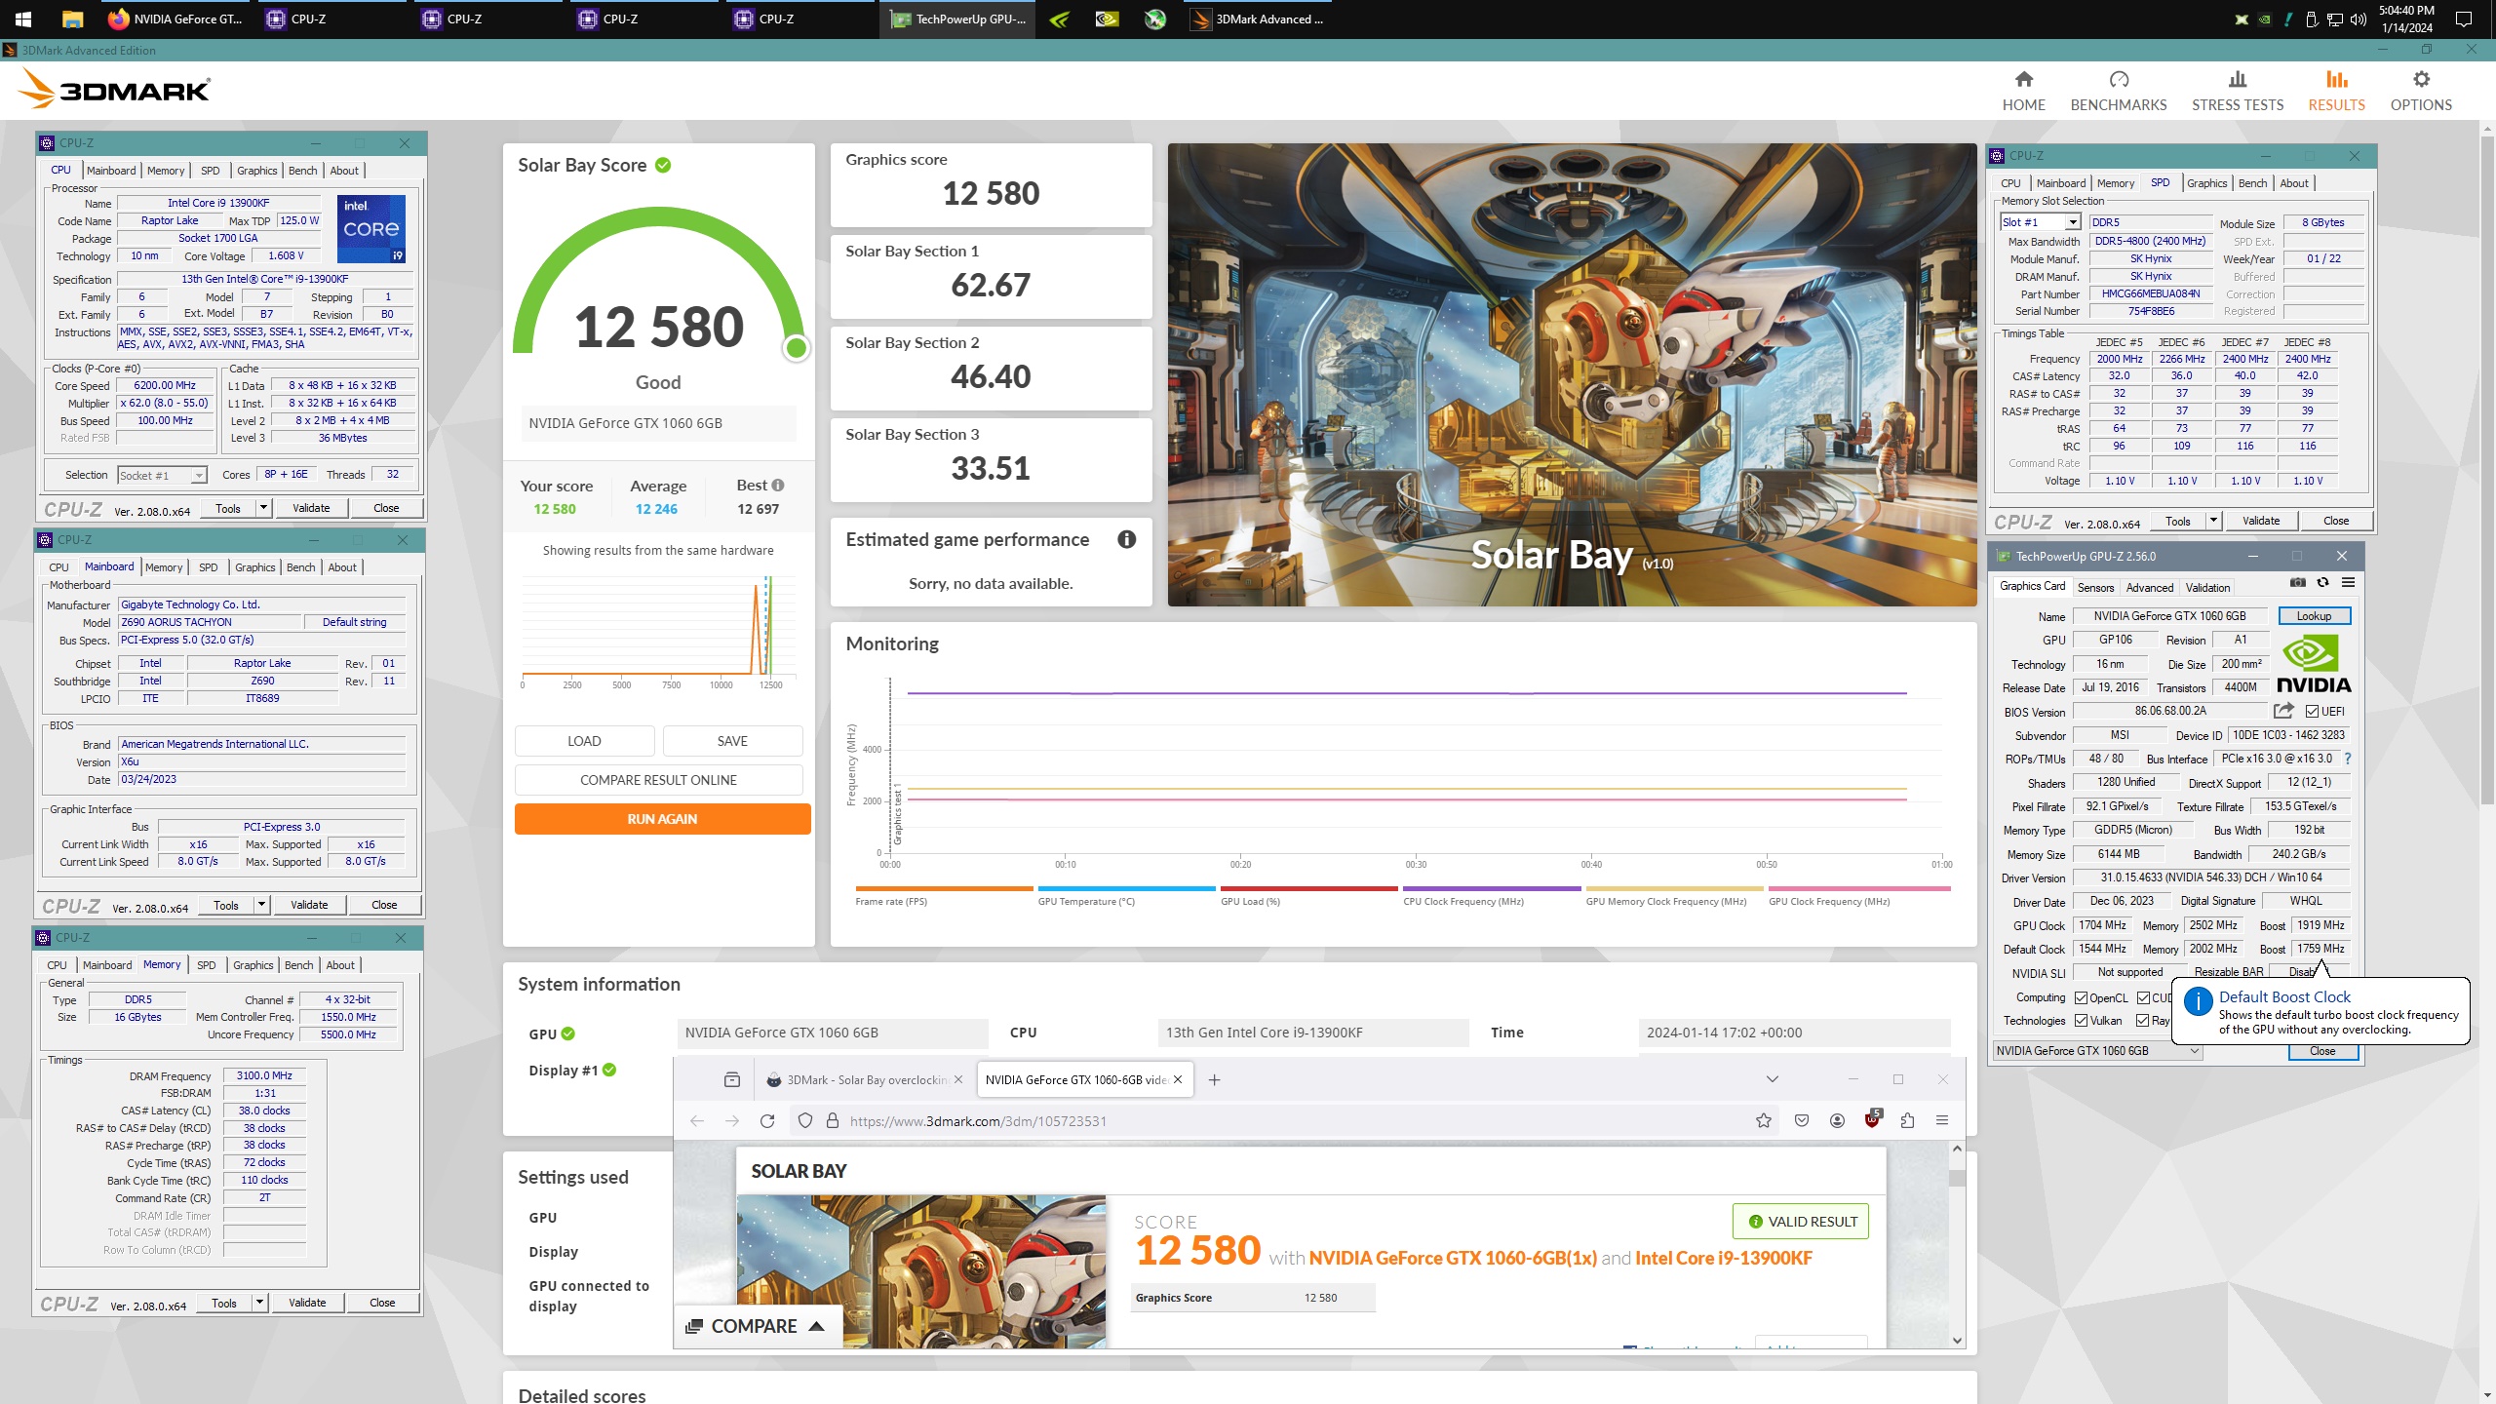This screenshot has height=1404, width=2496.
Task: Expand Tools arrow in CPU-Z Memory window
Action: point(259,1303)
